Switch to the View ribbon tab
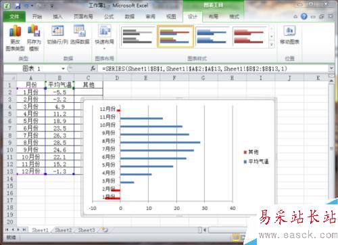The width and height of the screenshot is (338, 245). coord(171,16)
